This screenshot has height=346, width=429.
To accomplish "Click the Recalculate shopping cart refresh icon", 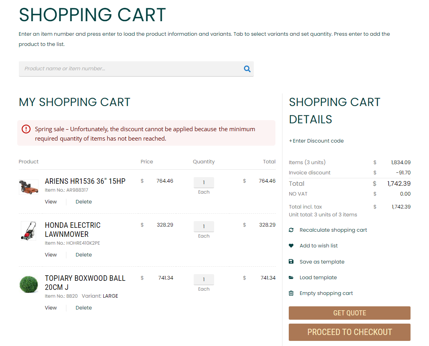I will [x=291, y=230].
